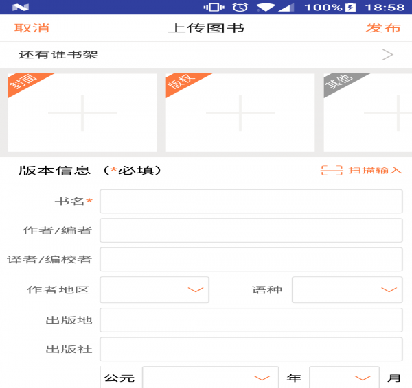Open the 语种 language dropdown
Screen dimensions: 412x388
(347, 289)
